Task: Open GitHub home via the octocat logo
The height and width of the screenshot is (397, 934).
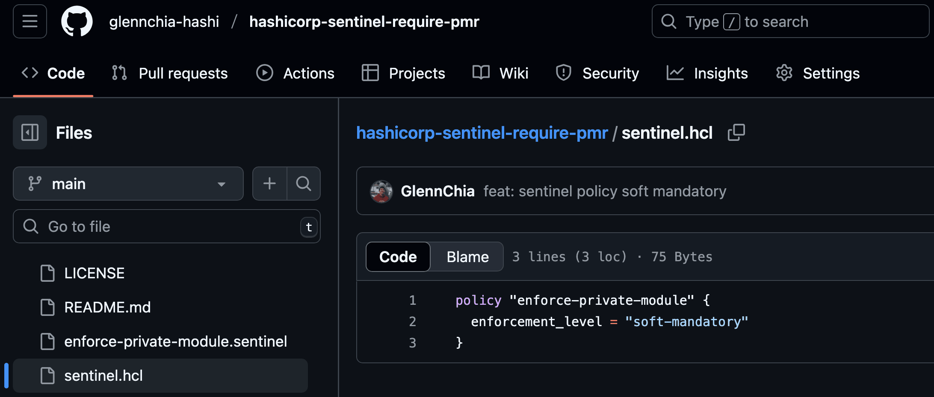Action: point(77,21)
